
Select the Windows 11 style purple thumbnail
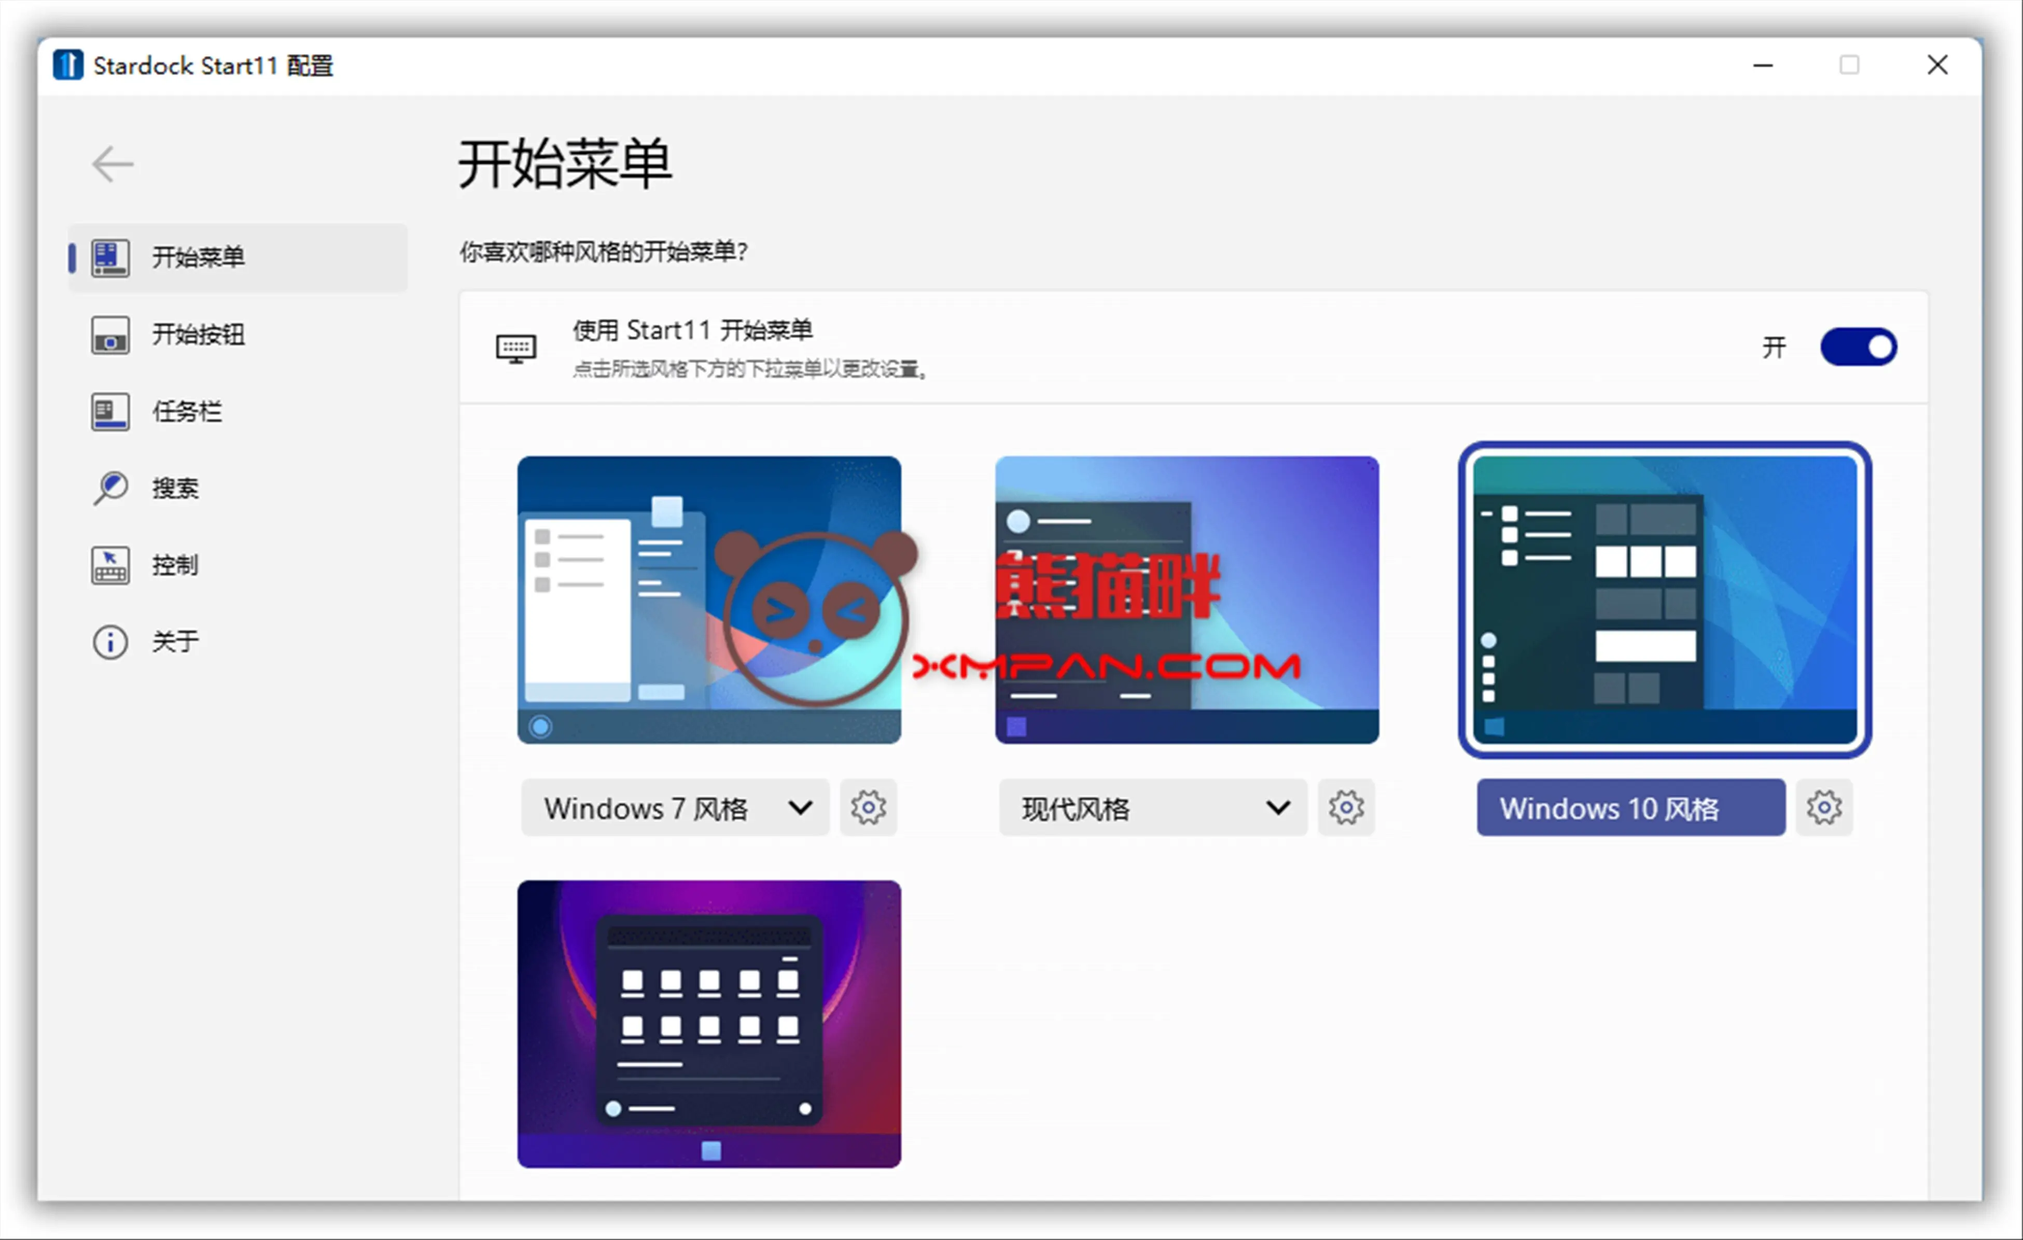pos(709,1024)
